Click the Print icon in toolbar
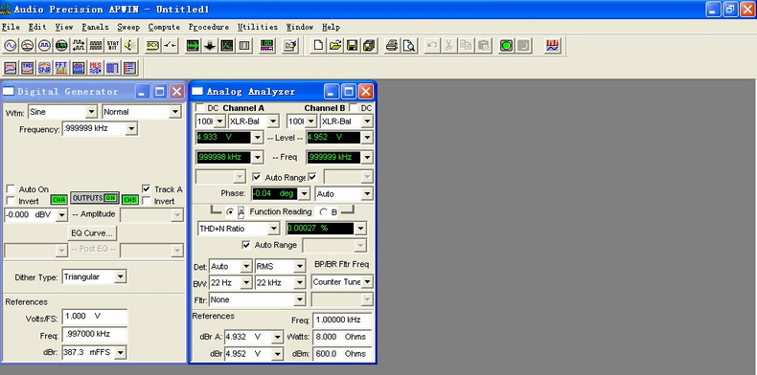 tap(392, 46)
